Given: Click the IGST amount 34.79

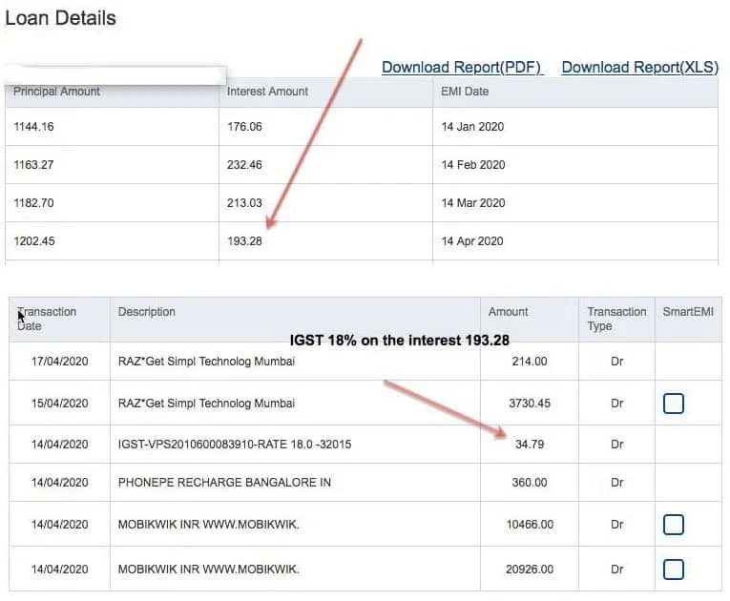Looking at the screenshot, I should [x=530, y=445].
